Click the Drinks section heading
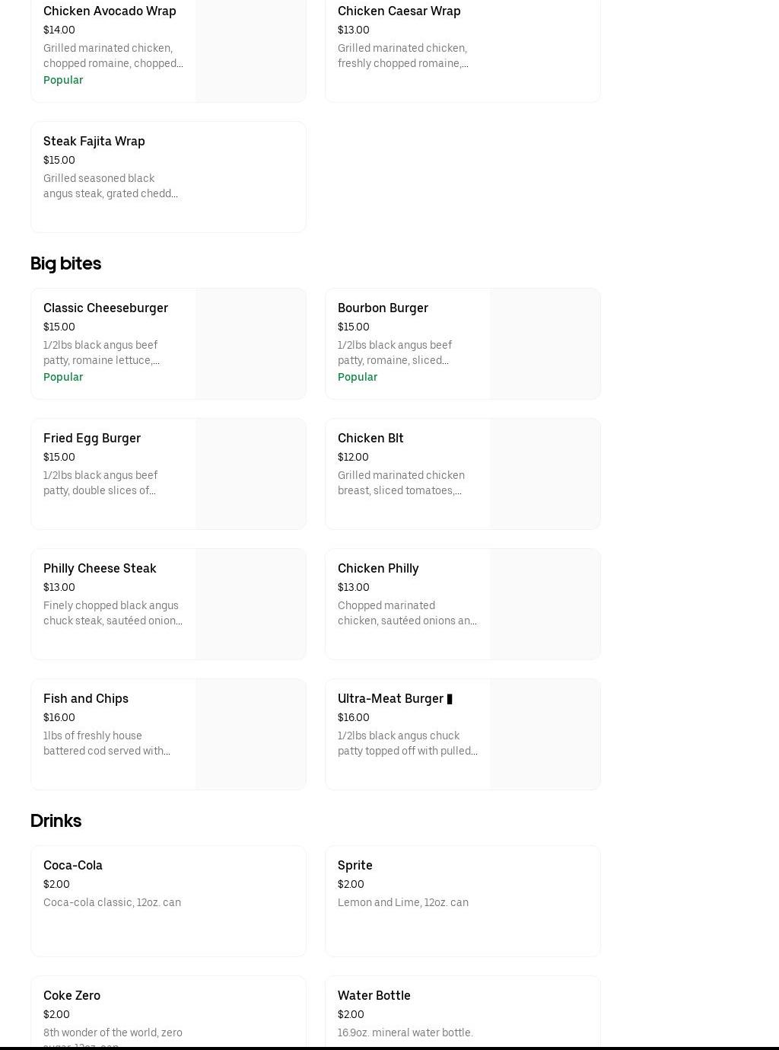 [56, 821]
